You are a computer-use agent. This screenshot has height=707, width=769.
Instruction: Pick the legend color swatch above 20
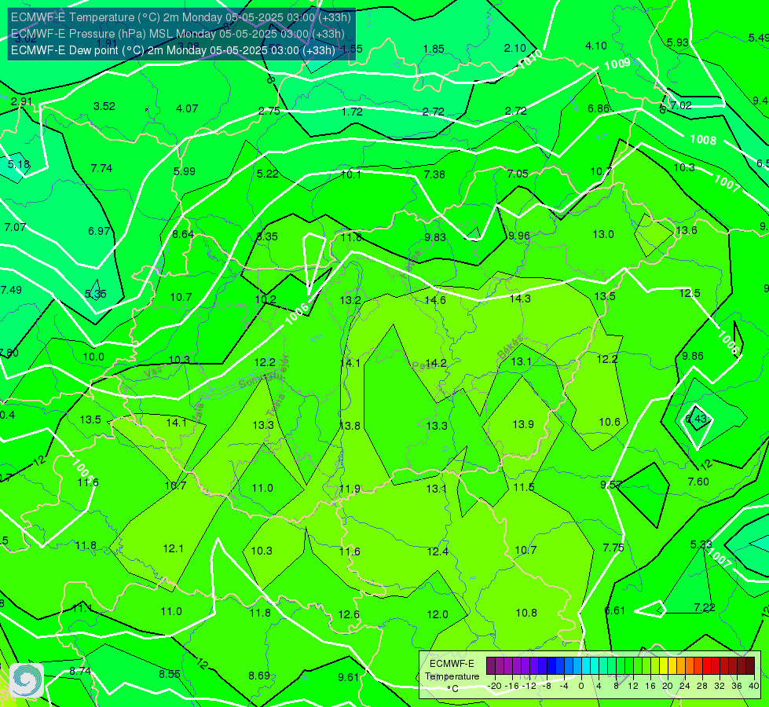click(664, 666)
